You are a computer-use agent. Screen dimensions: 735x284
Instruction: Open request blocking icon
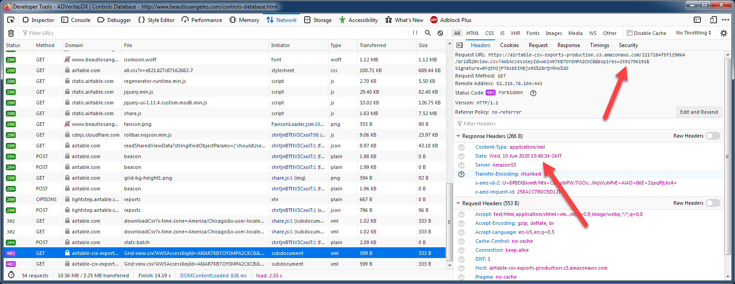coord(440,33)
